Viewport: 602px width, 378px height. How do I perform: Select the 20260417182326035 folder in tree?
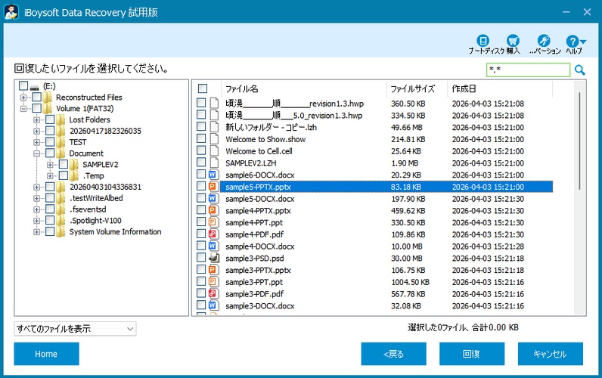click(x=105, y=131)
